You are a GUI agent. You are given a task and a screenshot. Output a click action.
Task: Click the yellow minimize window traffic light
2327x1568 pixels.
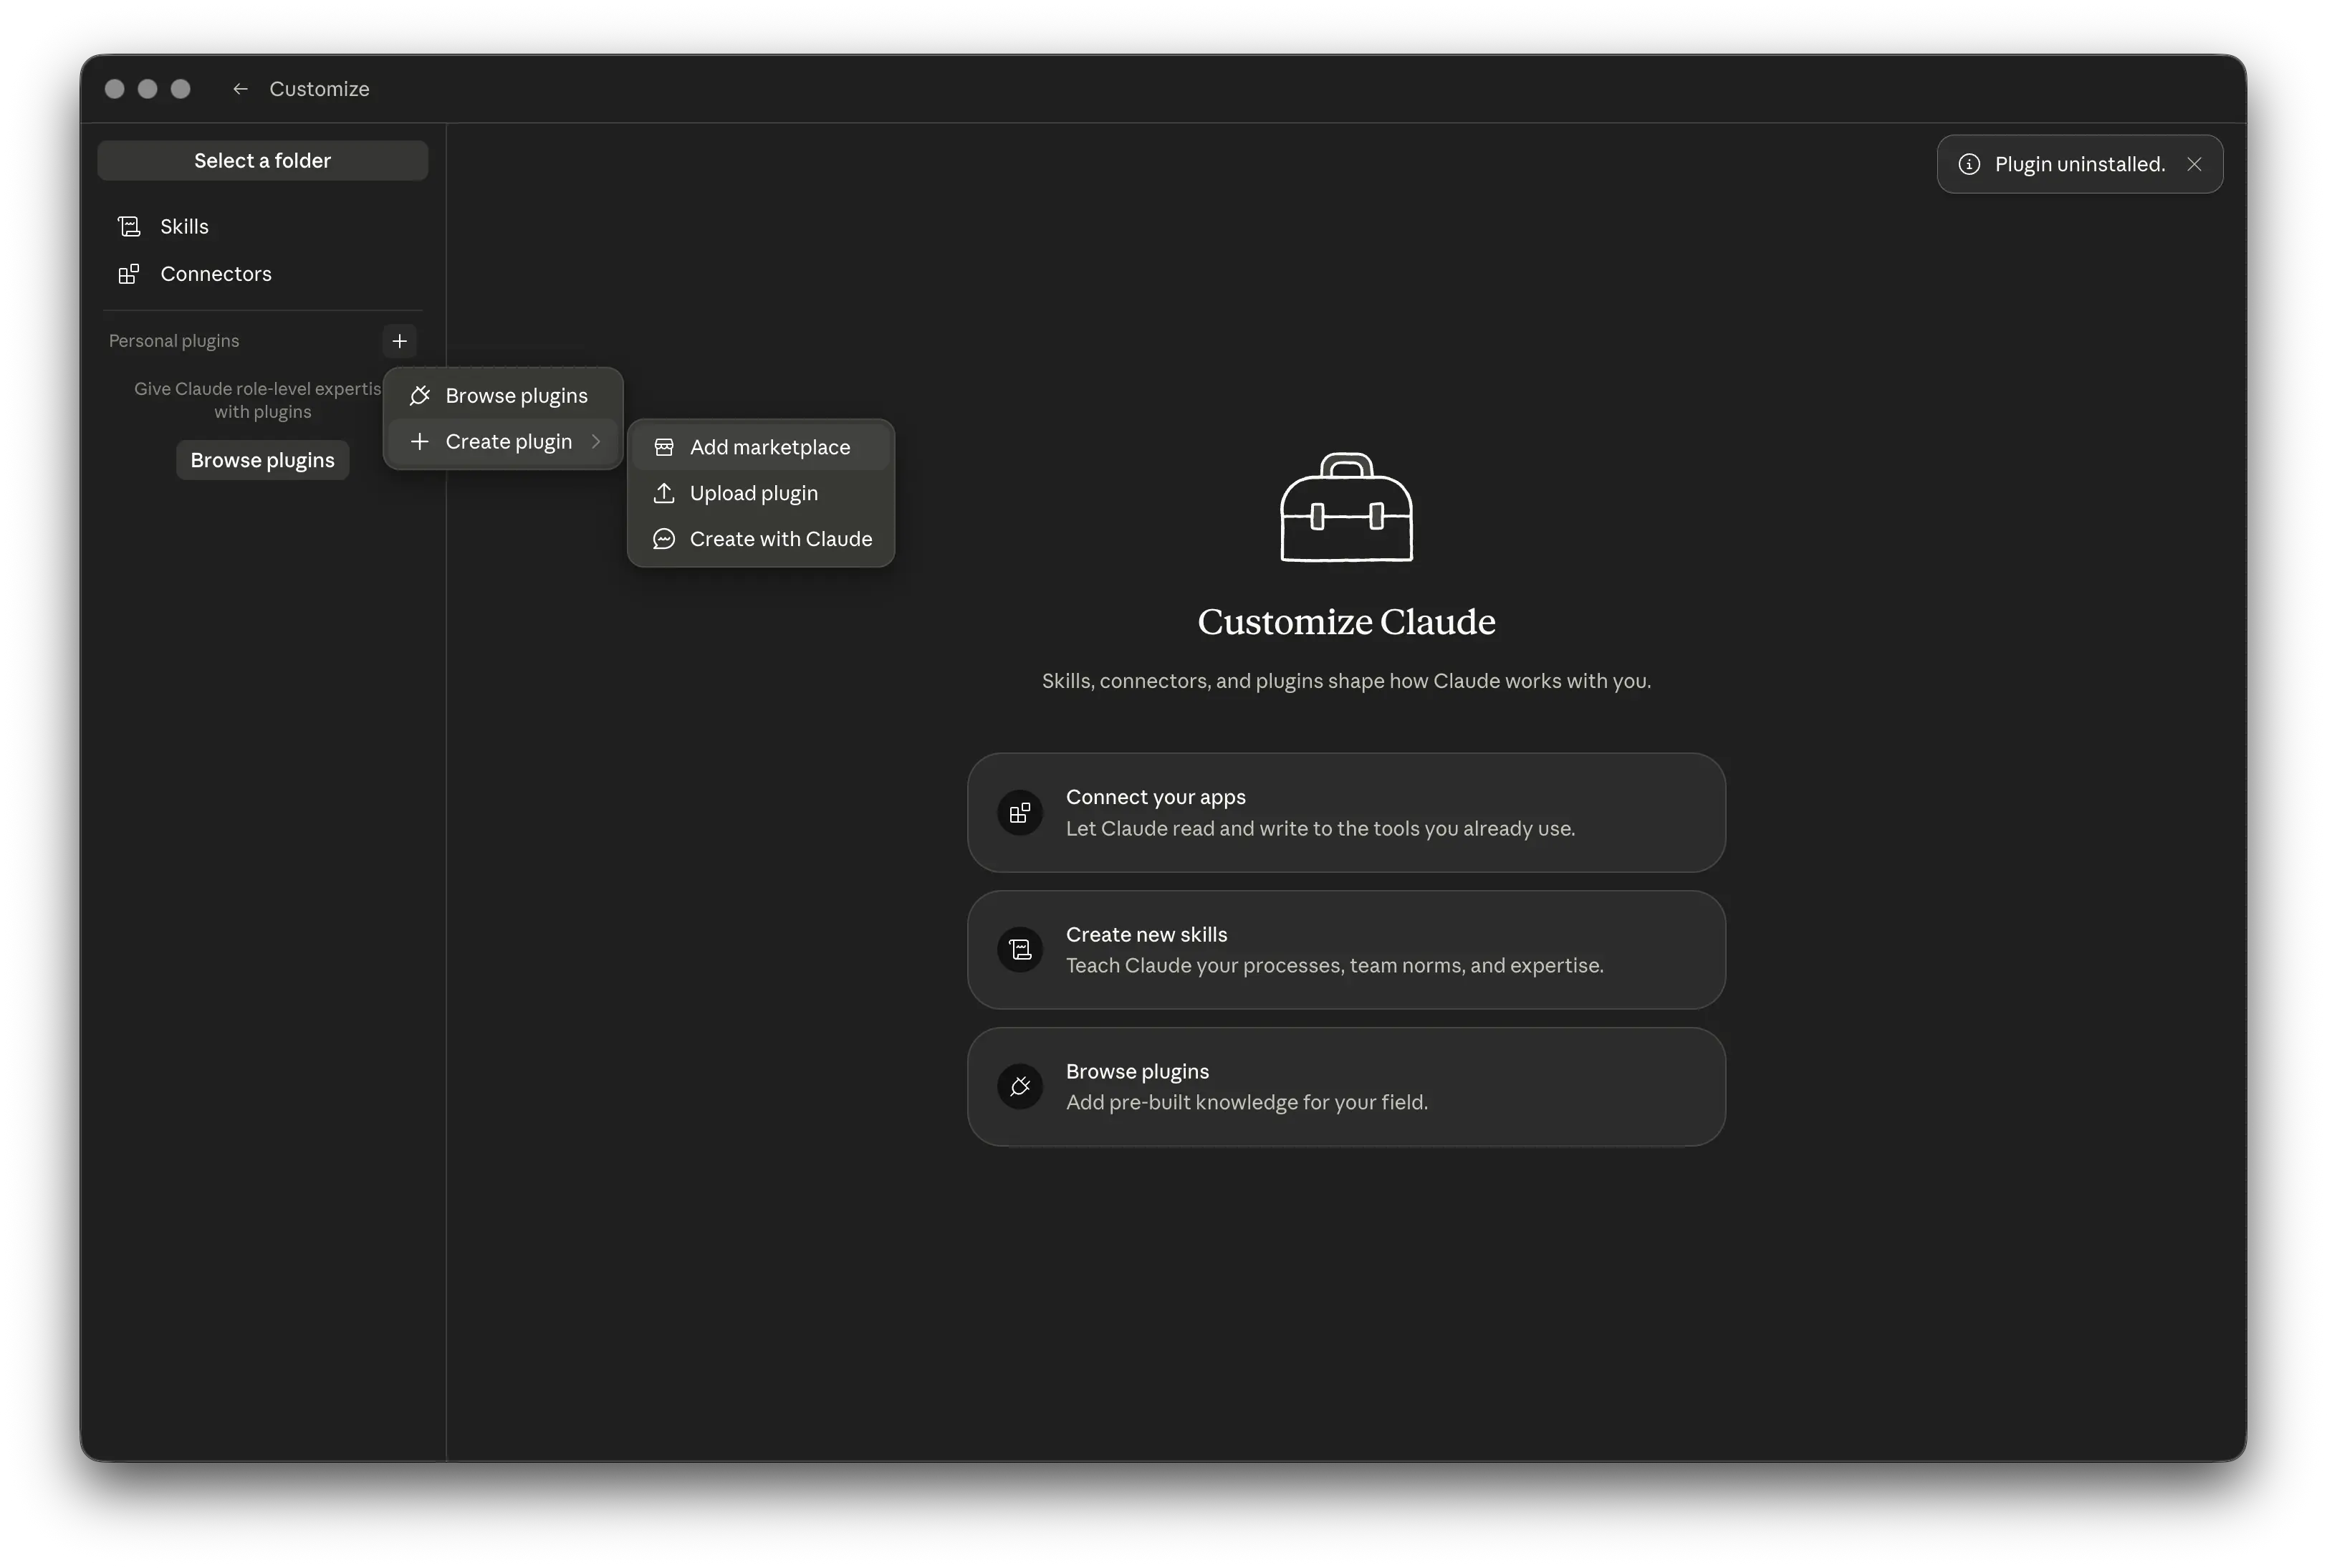(x=148, y=89)
